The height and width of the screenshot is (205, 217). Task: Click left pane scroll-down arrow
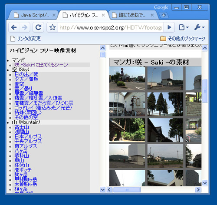[x=103, y=189]
